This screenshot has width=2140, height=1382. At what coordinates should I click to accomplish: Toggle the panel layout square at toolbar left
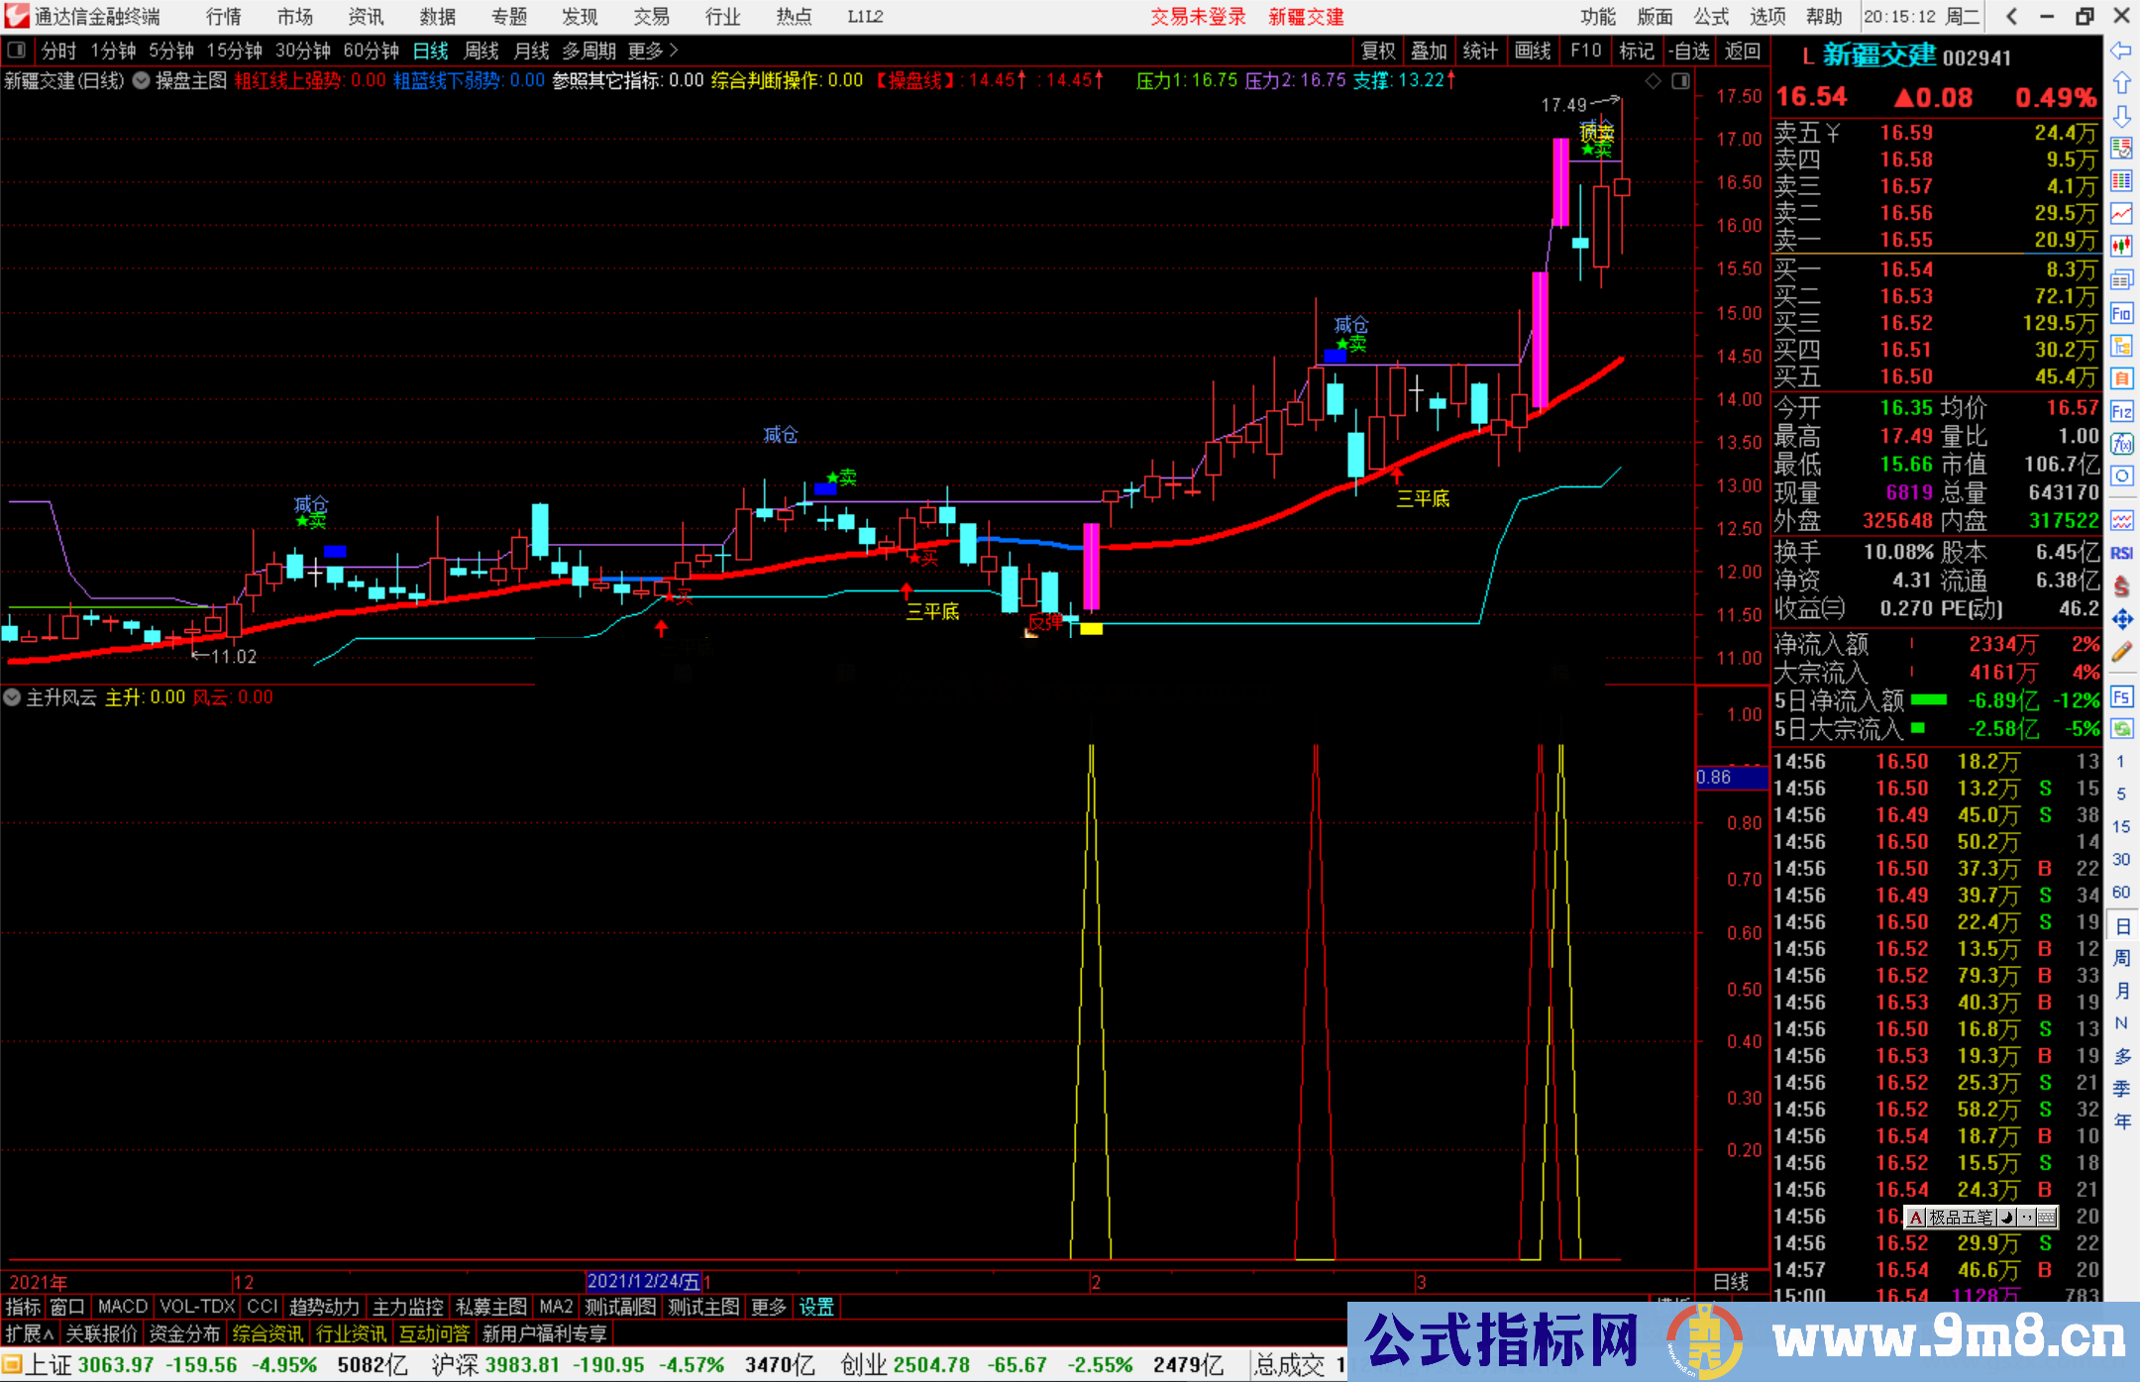coord(16,50)
